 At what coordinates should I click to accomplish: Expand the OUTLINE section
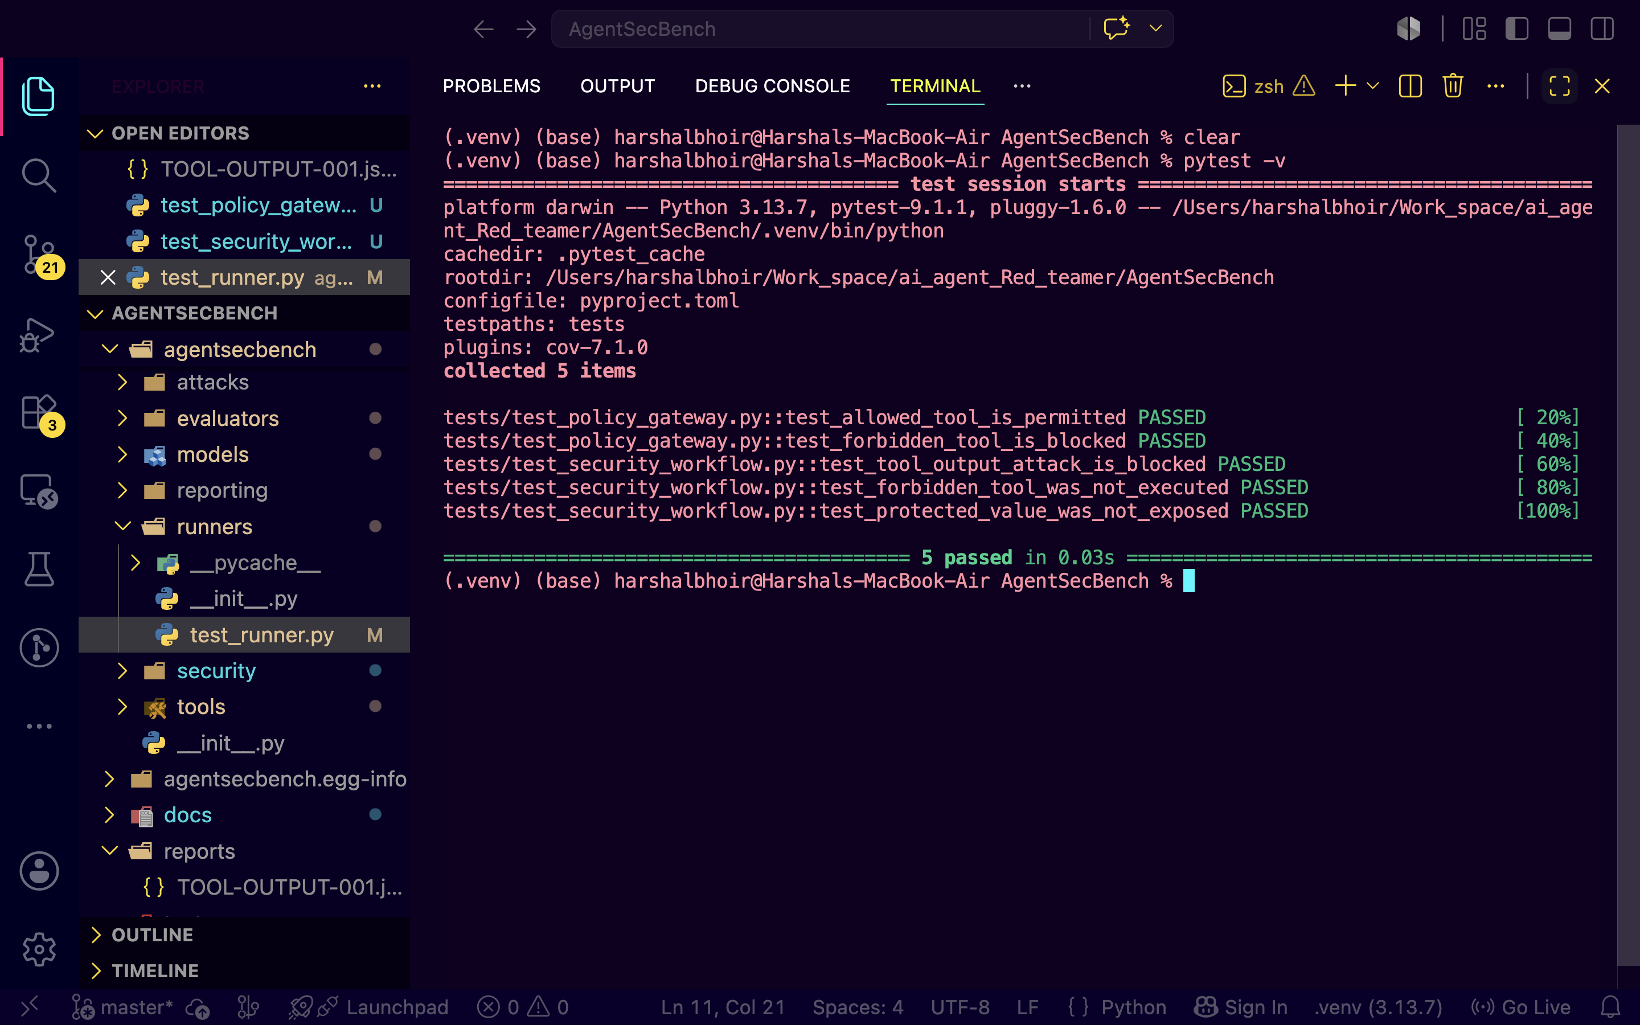[244, 935]
